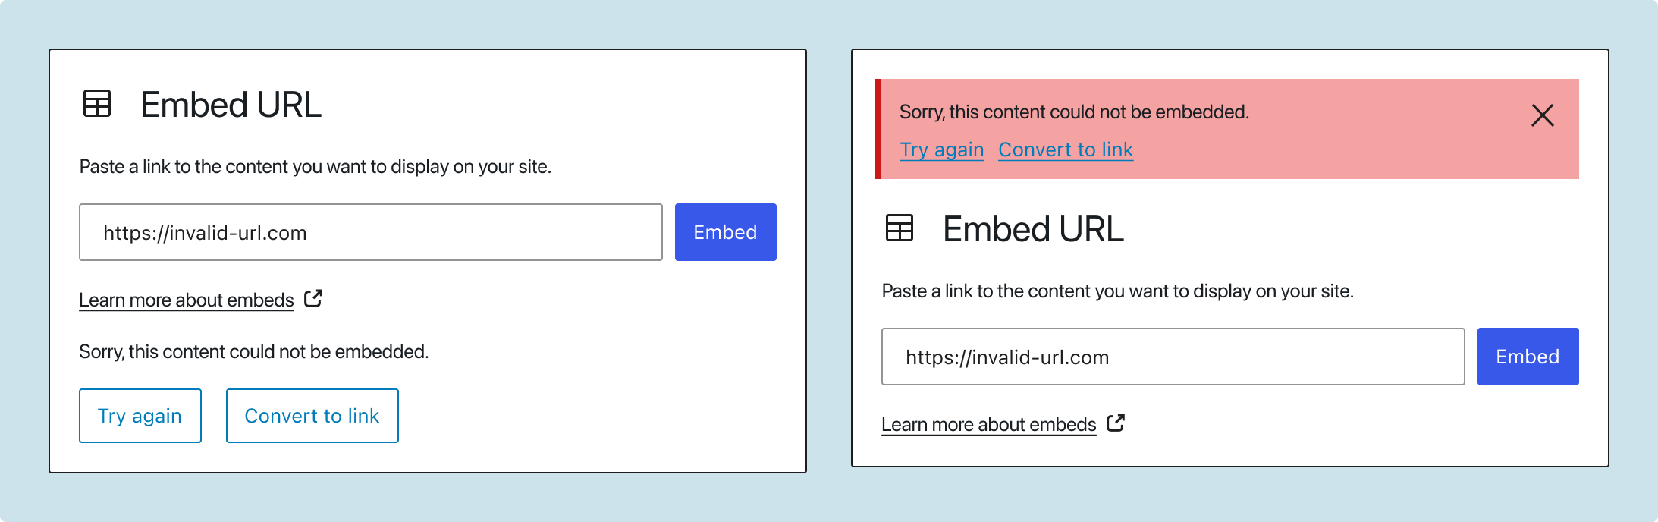Screen dimensions: 1658x522
Task: Click the arrow glyph of the right external-link icon
Action: [1119, 419]
